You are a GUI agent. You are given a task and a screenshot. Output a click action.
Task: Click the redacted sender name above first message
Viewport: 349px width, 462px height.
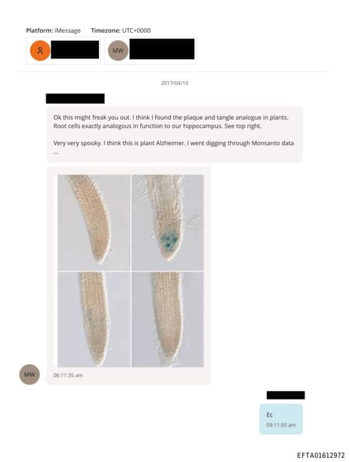tap(75, 98)
